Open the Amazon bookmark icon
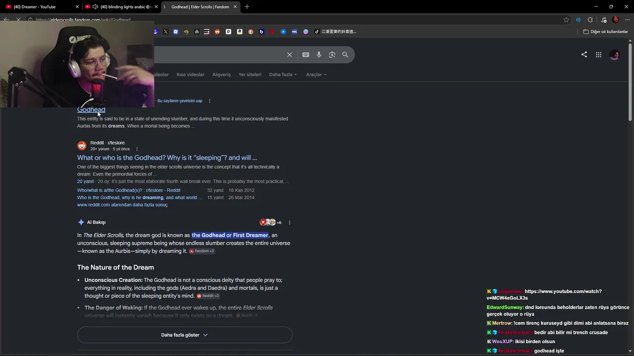 [x=240, y=32]
